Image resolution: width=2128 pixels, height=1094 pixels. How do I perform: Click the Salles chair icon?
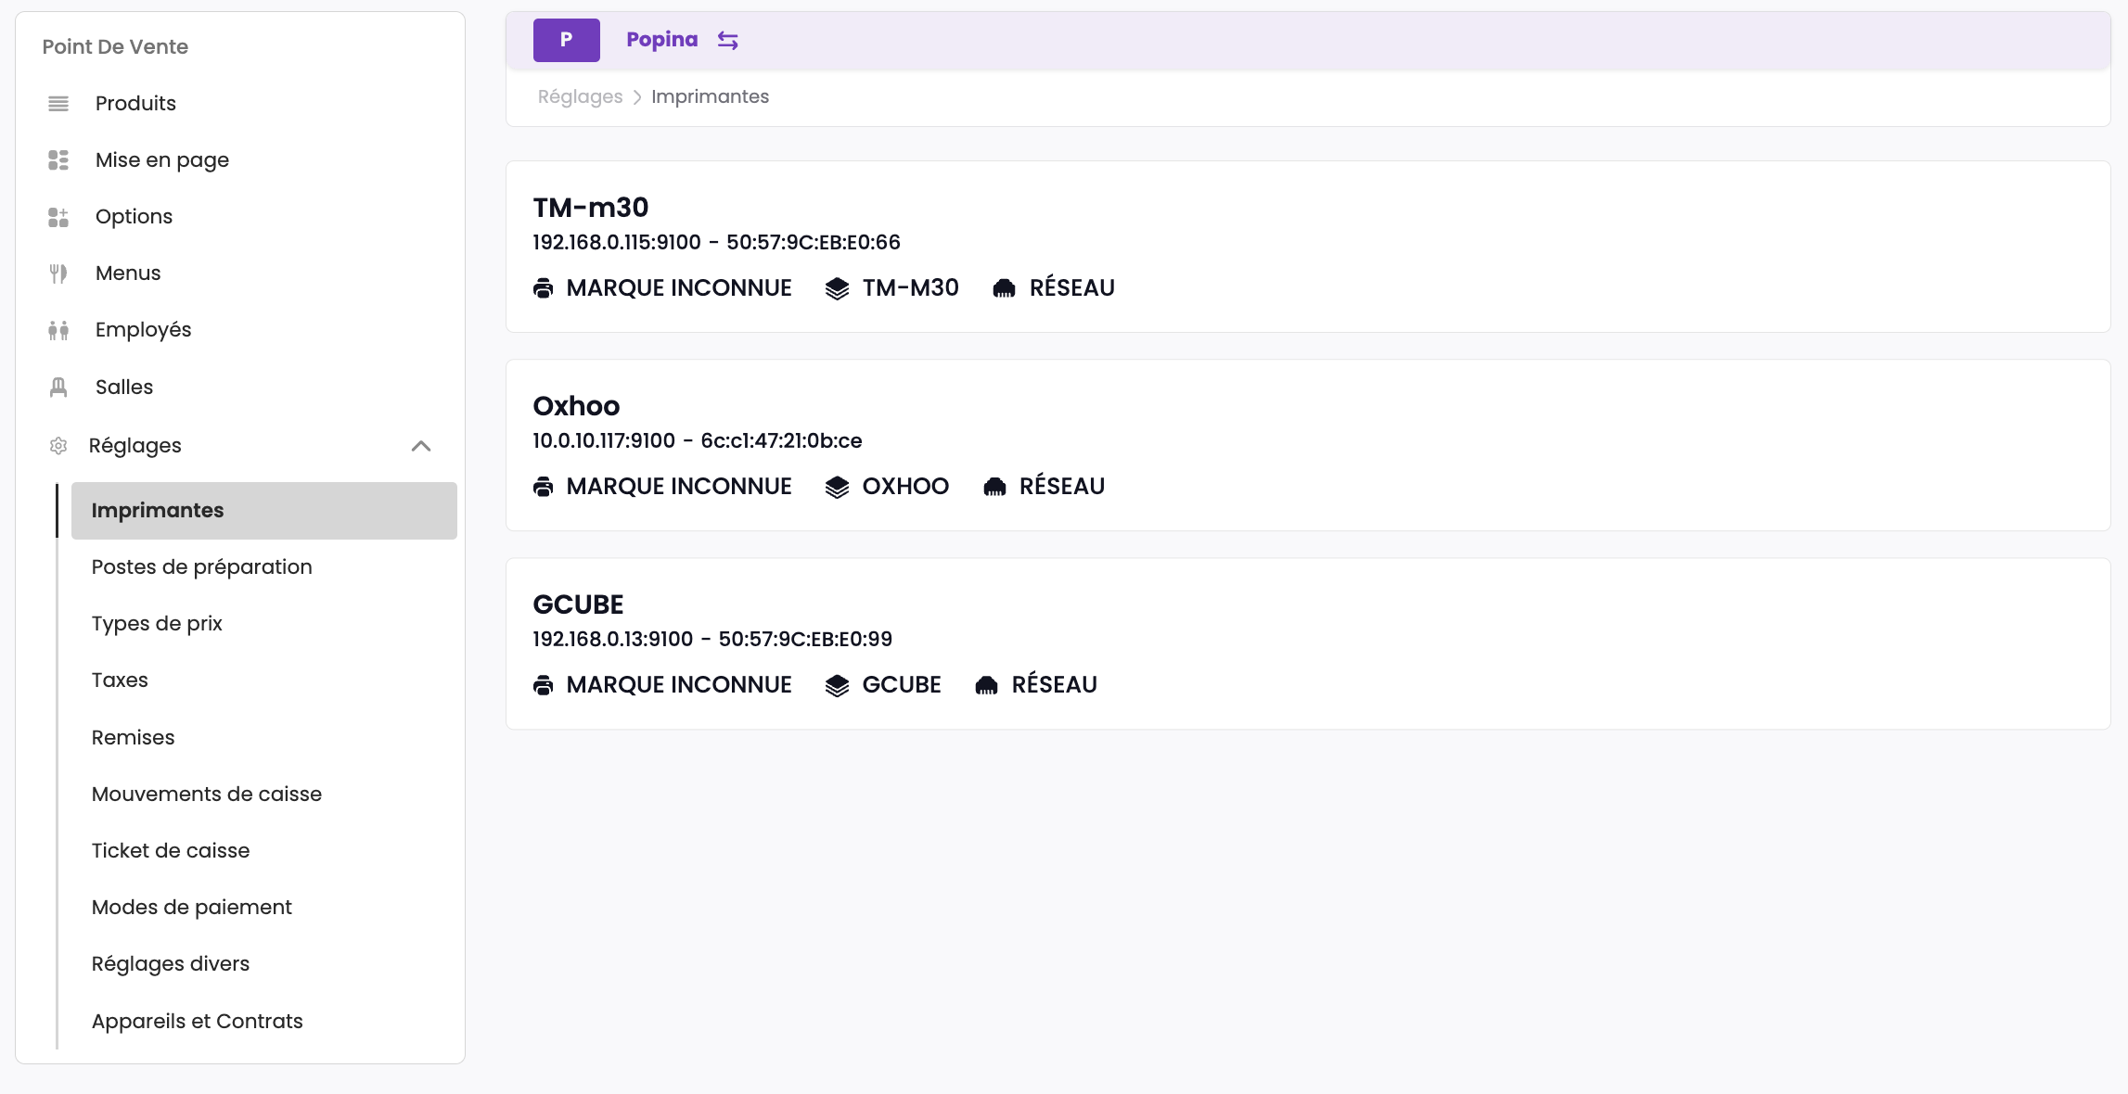pos(58,388)
